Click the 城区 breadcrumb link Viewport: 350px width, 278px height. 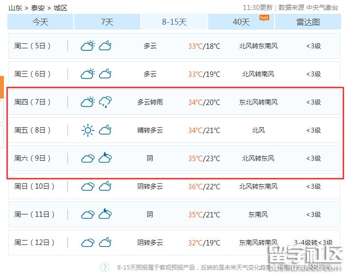tap(60, 8)
